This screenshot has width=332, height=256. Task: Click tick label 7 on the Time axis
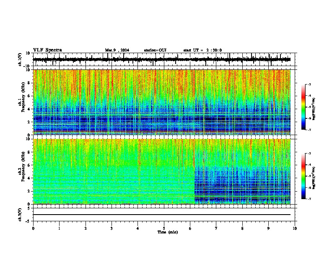click(216, 228)
